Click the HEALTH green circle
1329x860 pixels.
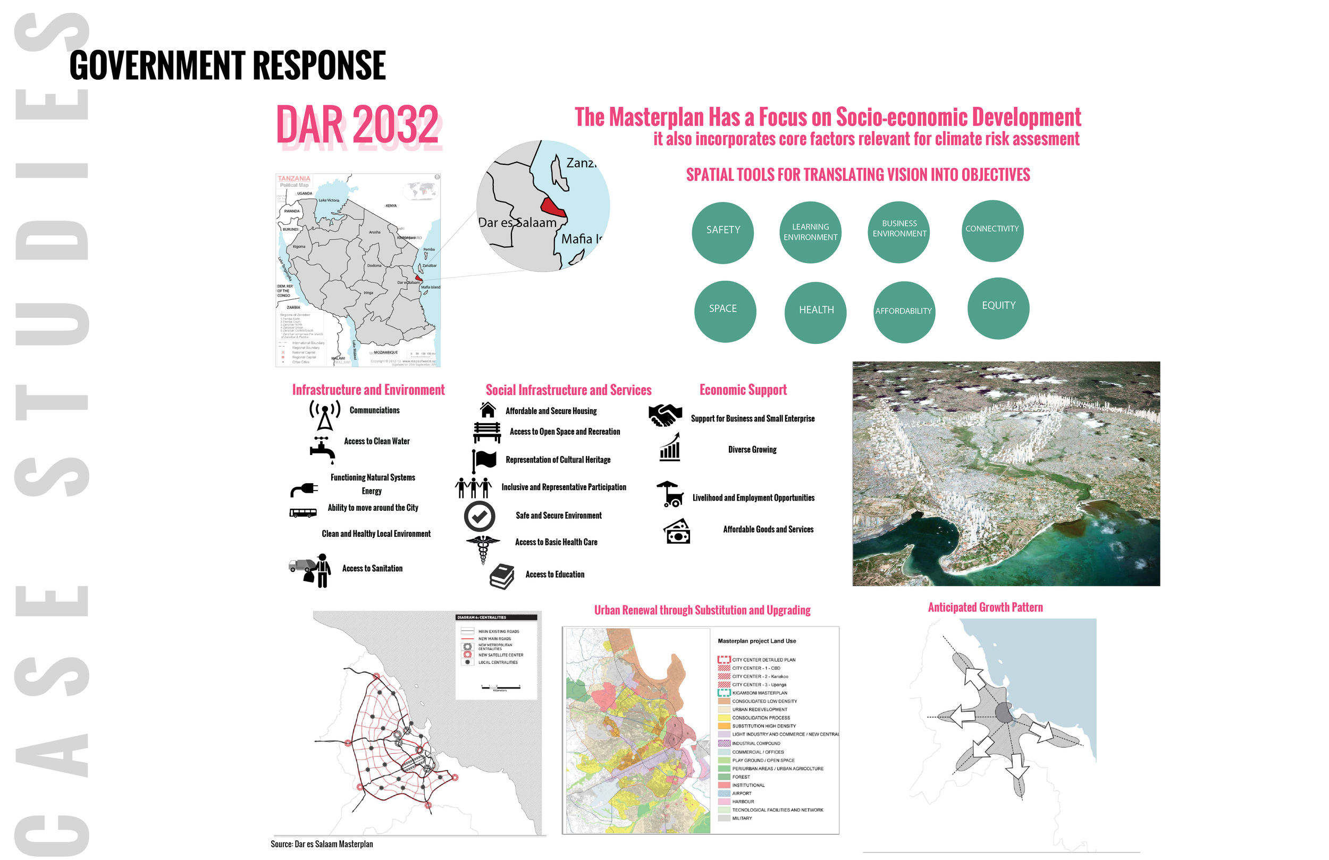point(815,312)
